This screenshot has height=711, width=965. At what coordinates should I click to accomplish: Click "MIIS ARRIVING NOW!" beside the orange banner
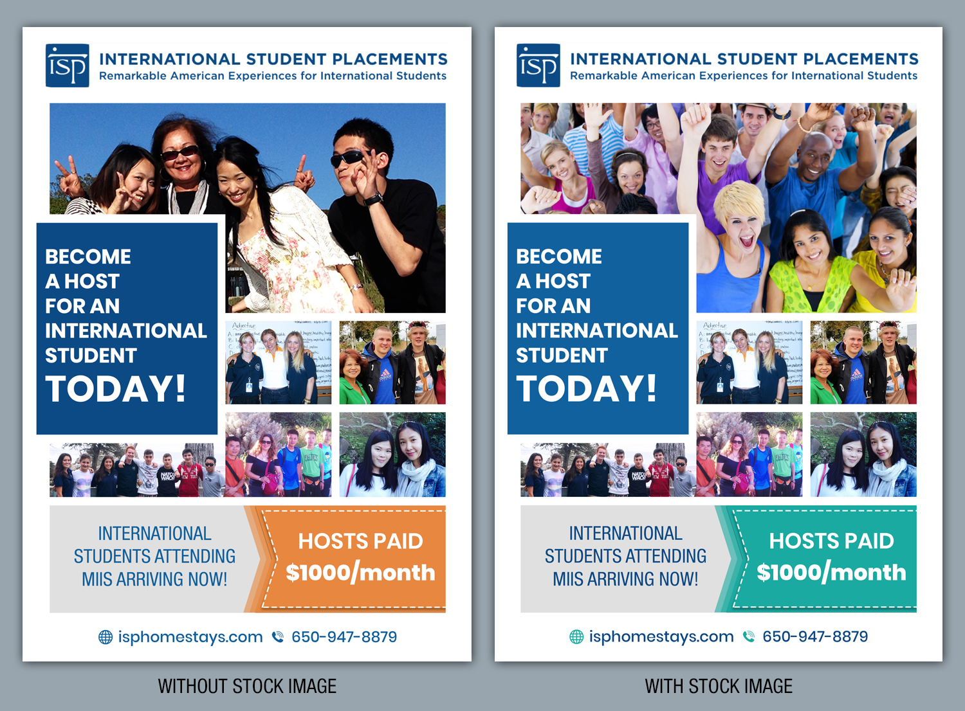click(154, 579)
